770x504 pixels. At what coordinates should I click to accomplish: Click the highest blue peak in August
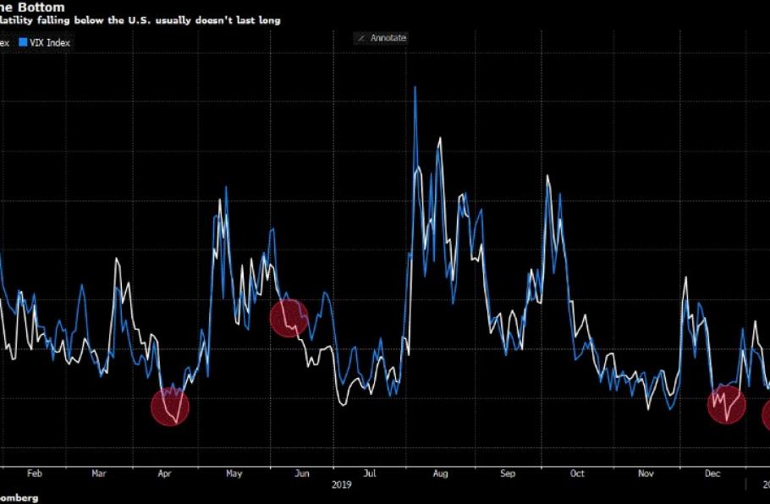(x=415, y=87)
